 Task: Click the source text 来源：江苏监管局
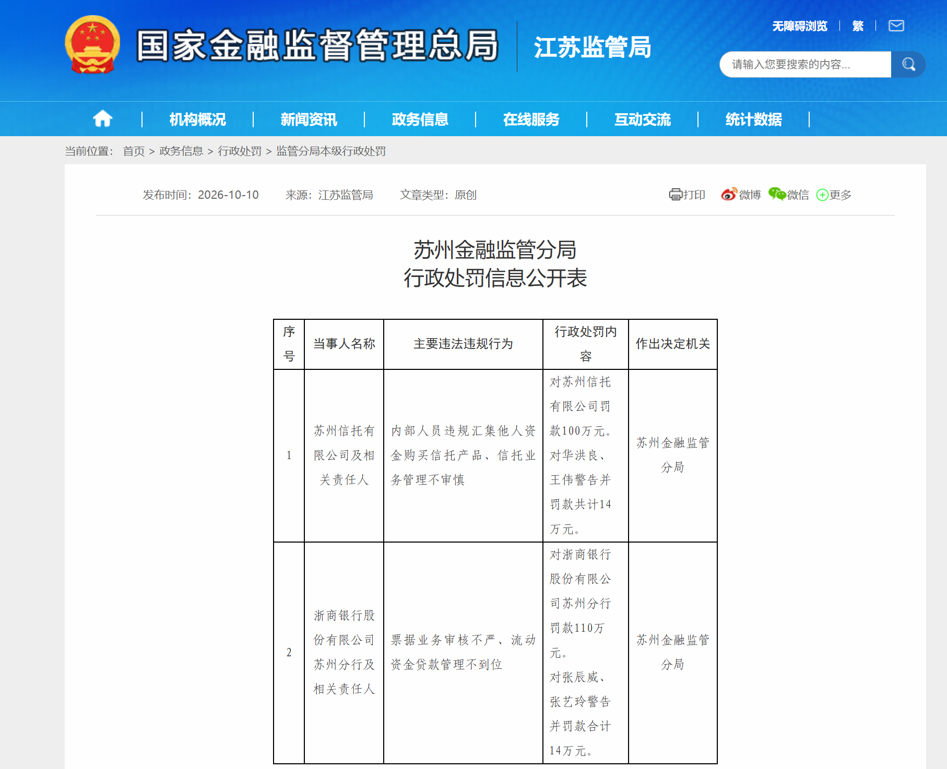tap(329, 195)
